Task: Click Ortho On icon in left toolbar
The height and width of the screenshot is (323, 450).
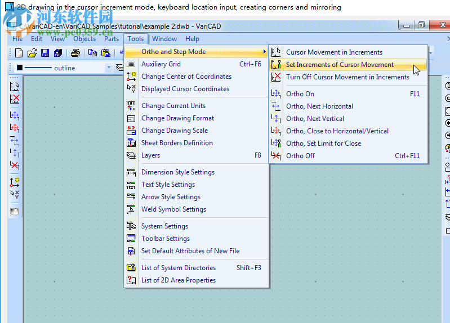Action: (15, 115)
